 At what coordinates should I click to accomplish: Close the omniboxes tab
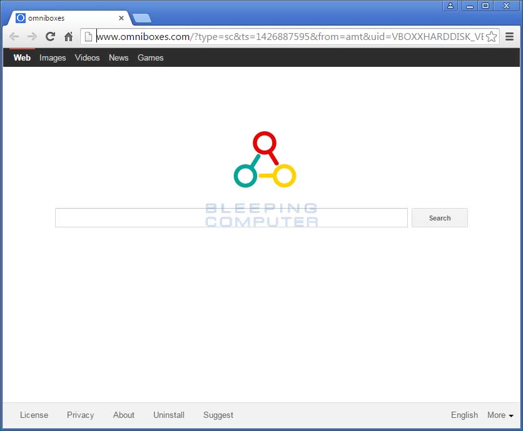click(x=121, y=18)
